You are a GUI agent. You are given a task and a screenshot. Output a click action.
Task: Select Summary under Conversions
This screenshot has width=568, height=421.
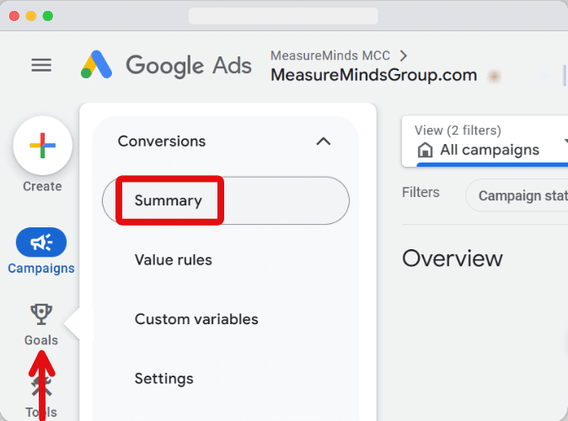point(226,200)
